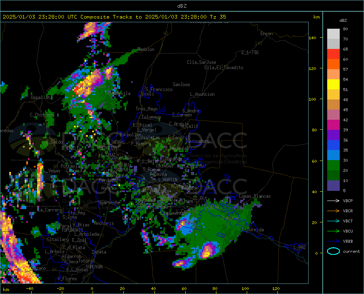Click the 'Tz 35' threshold text in header
Screen dimensions: 364x294
point(218,17)
